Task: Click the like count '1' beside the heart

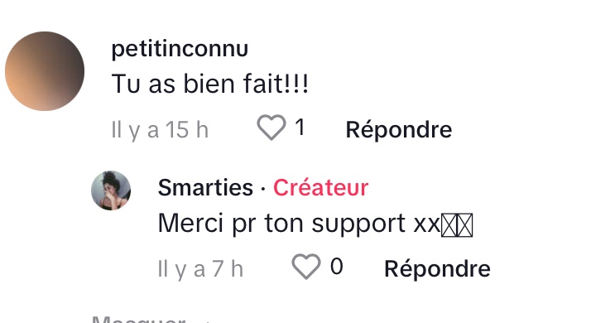Action: pyautogui.click(x=300, y=128)
